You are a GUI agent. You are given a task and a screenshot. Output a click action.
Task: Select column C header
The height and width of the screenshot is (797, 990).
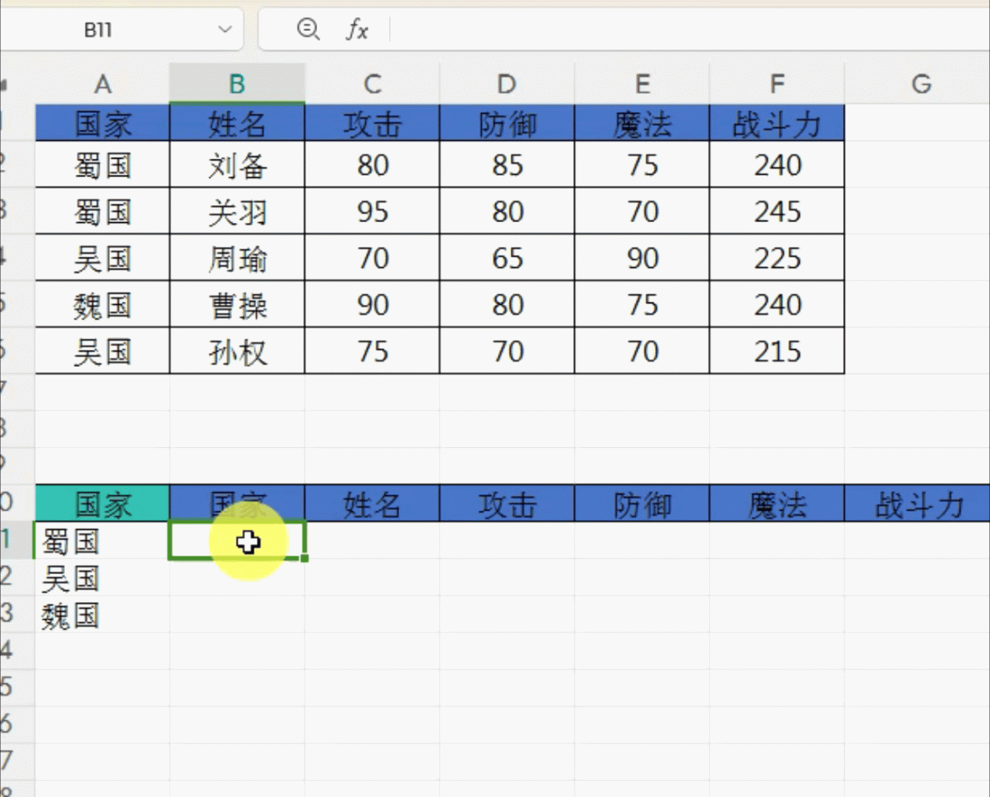(x=372, y=84)
